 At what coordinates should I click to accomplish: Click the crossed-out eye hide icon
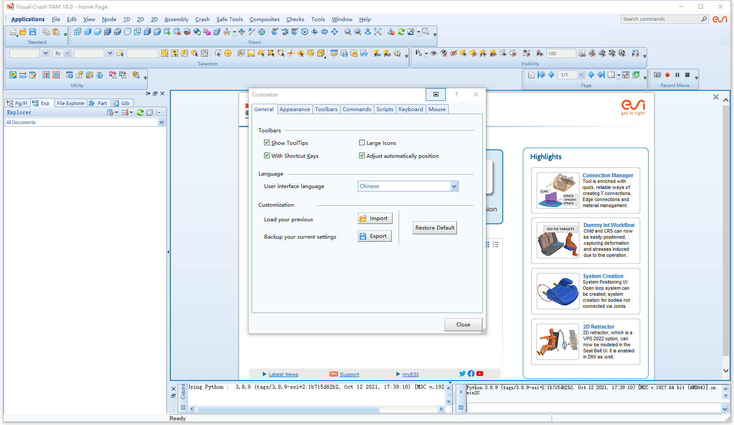pos(453,53)
